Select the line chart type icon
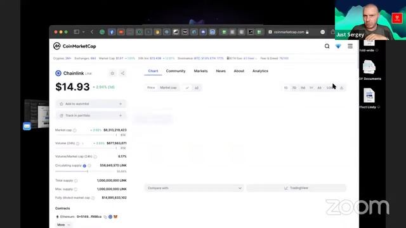The image size is (406, 228). click(187, 88)
